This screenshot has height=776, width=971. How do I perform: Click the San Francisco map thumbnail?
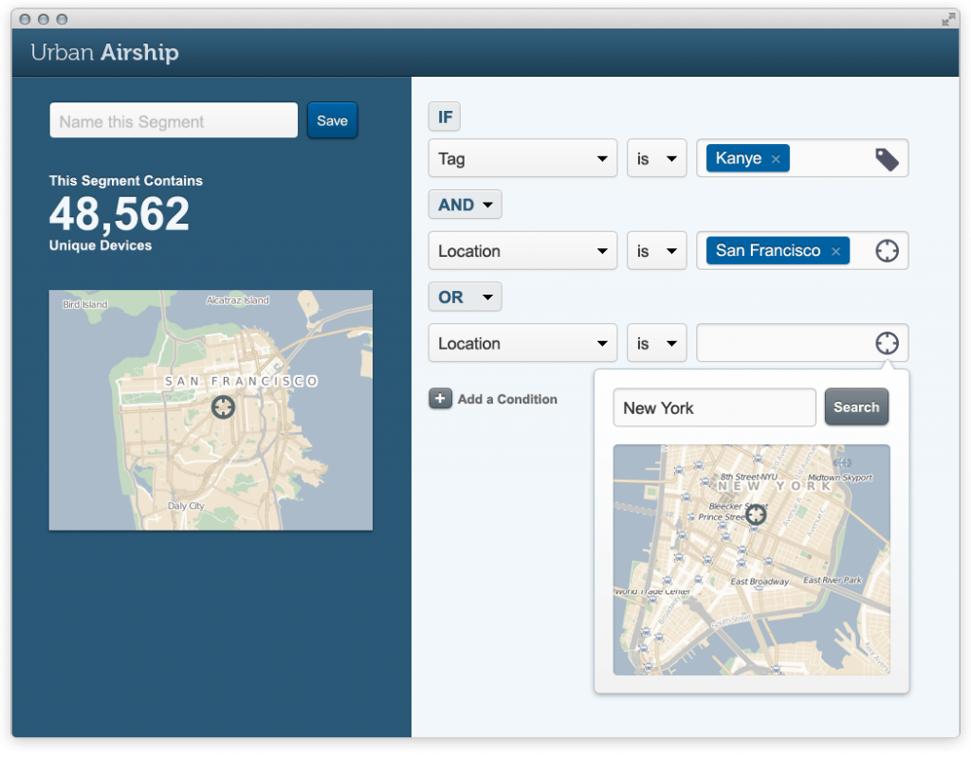pyautogui.click(x=211, y=410)
